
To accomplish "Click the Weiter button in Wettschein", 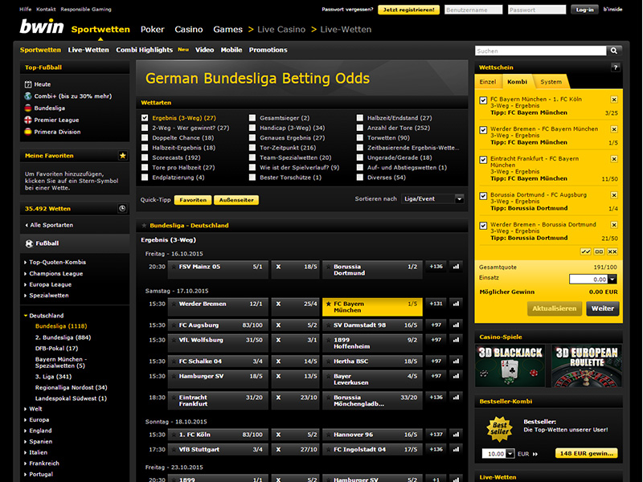I will [602, 308].
